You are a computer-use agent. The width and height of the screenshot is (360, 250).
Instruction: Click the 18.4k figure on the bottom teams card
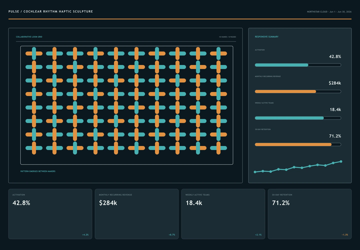(x=194, y=203)
